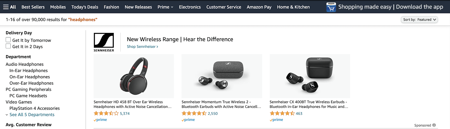Click prime badge under HD 458 BT
Screen dimensions: 450x129
[x=100, y=120]
